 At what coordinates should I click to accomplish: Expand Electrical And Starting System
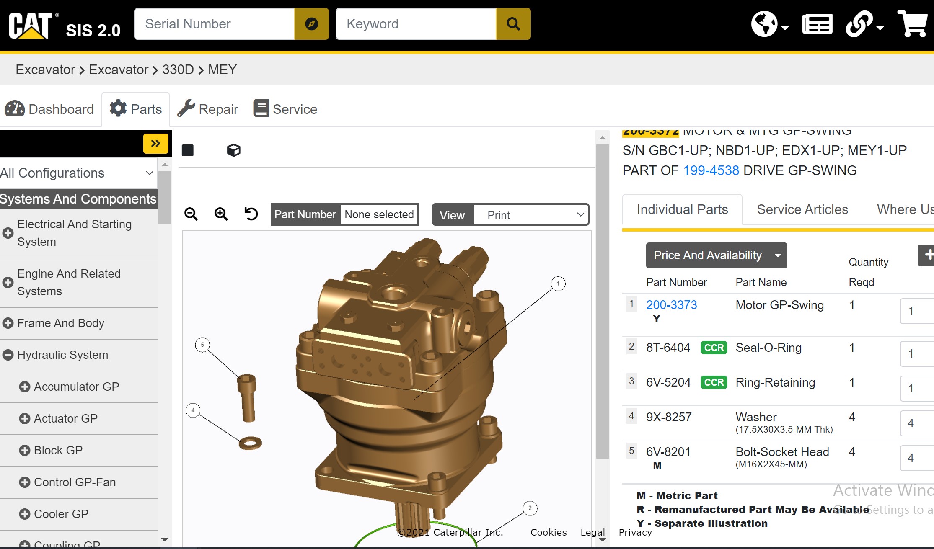click(x=8, y=233)
